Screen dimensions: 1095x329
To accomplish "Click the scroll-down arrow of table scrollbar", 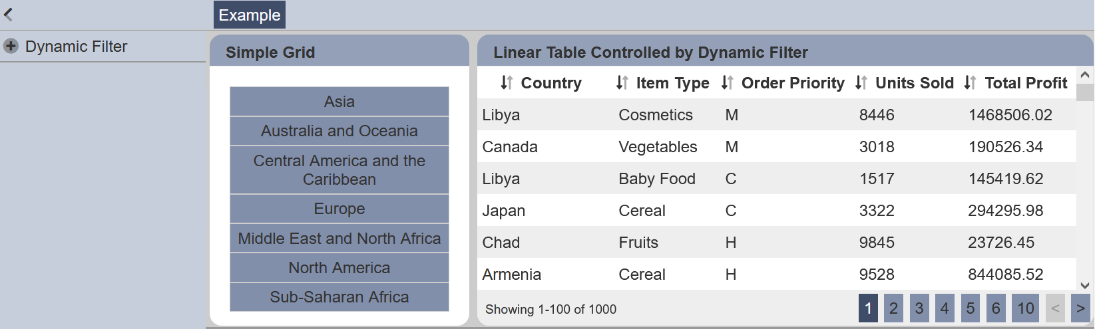I will click(x=1085, y=285).
